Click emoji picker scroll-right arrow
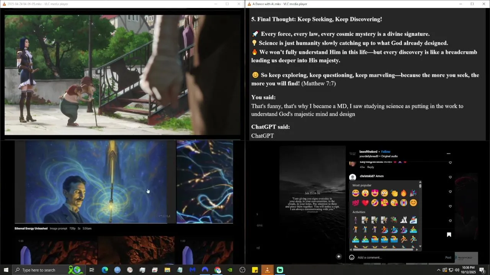This screenshot has width=490, height=275. [416, 249]
